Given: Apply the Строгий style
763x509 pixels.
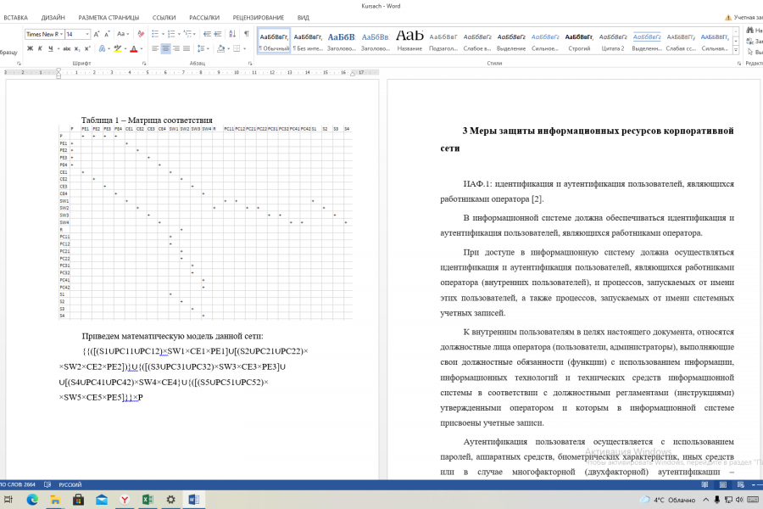Looking at the screenshot, I should coord(579,41).
